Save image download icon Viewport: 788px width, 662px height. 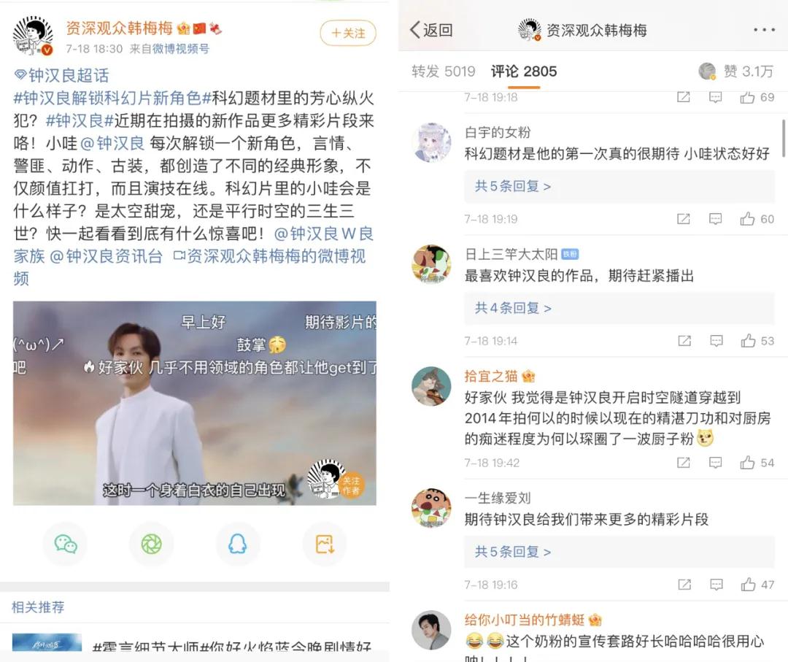tap(325, 544)
